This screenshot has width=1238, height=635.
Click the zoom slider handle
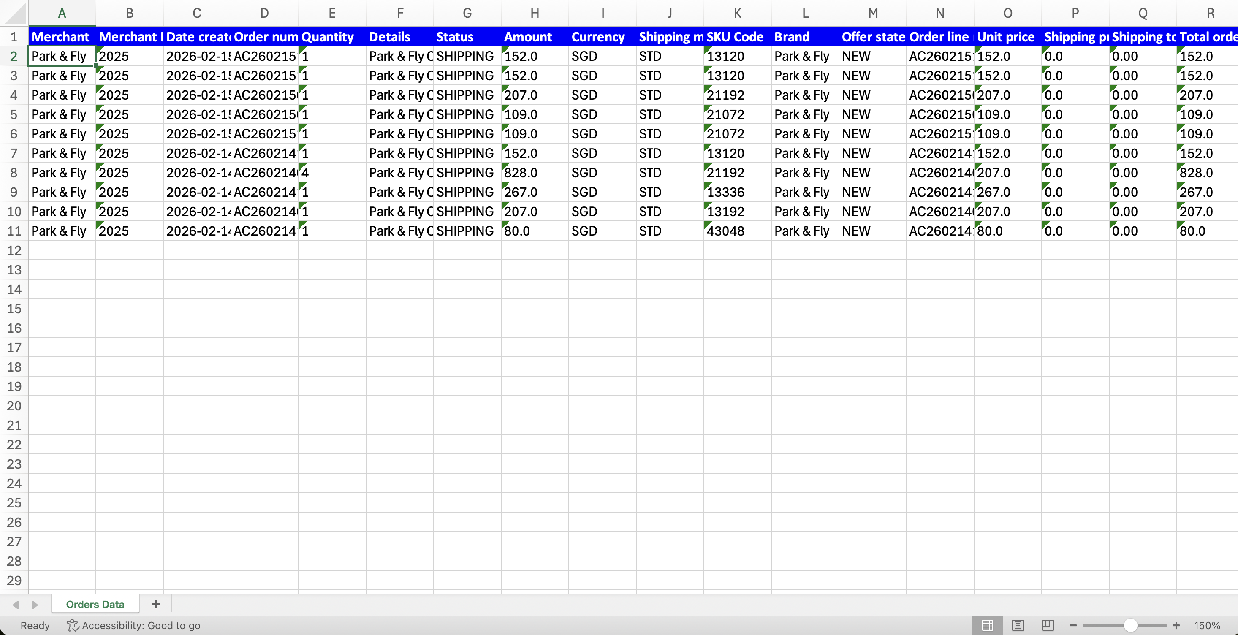[x=1131, y=625]
